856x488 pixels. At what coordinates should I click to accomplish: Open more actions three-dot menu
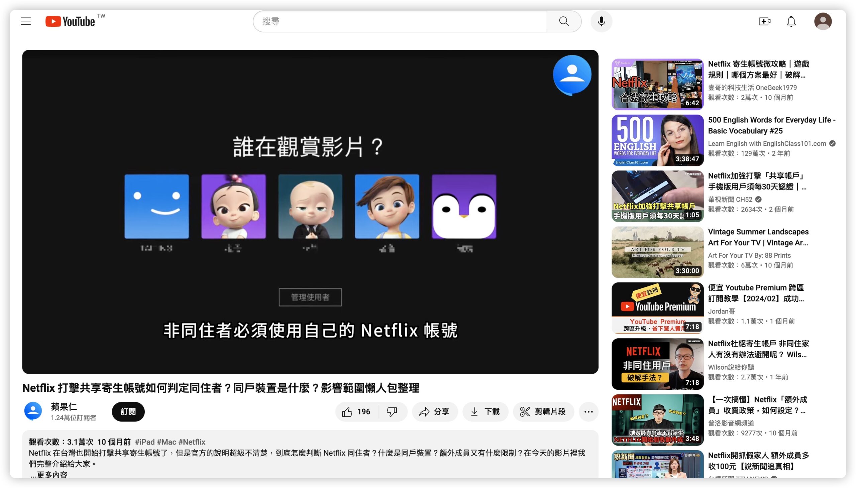(x=588, y=411)
